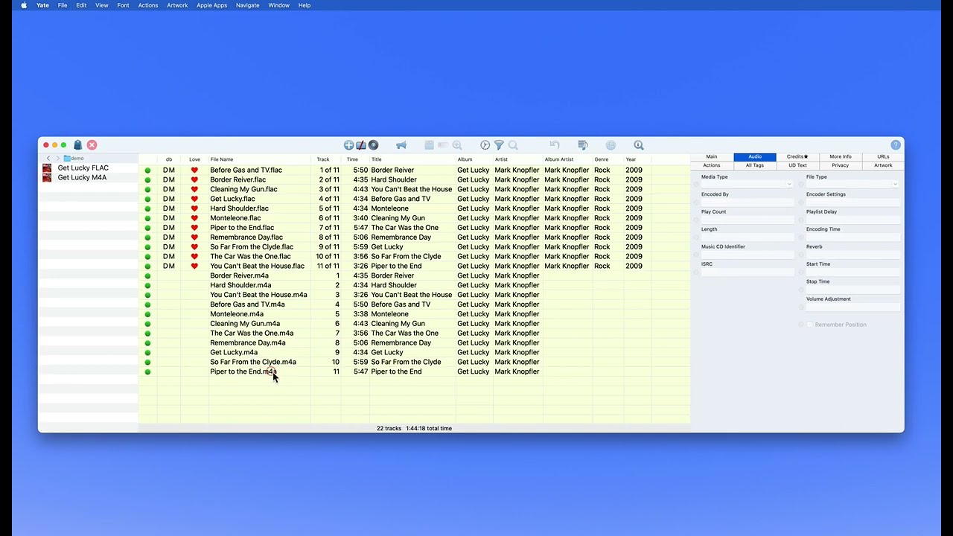Viewport: 953px width, 536px height.
Task: Click the funnel filter icon
Action: [499, 145]
